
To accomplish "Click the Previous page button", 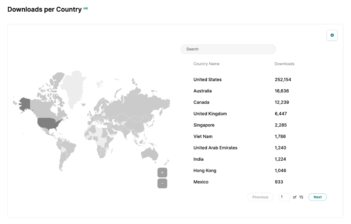I will (x=260, y=197).
